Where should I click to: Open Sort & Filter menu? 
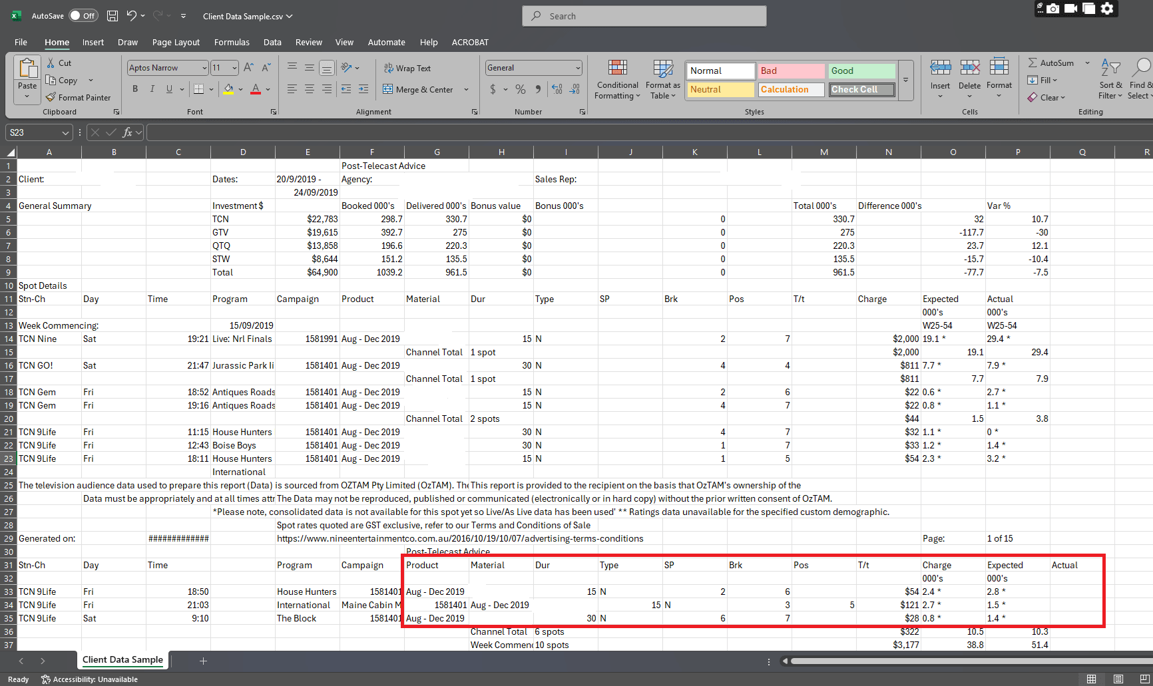pos(1110,79)
